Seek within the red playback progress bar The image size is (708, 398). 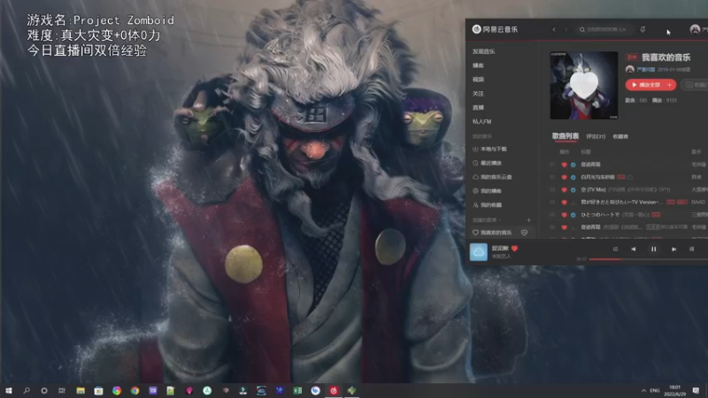648,259
